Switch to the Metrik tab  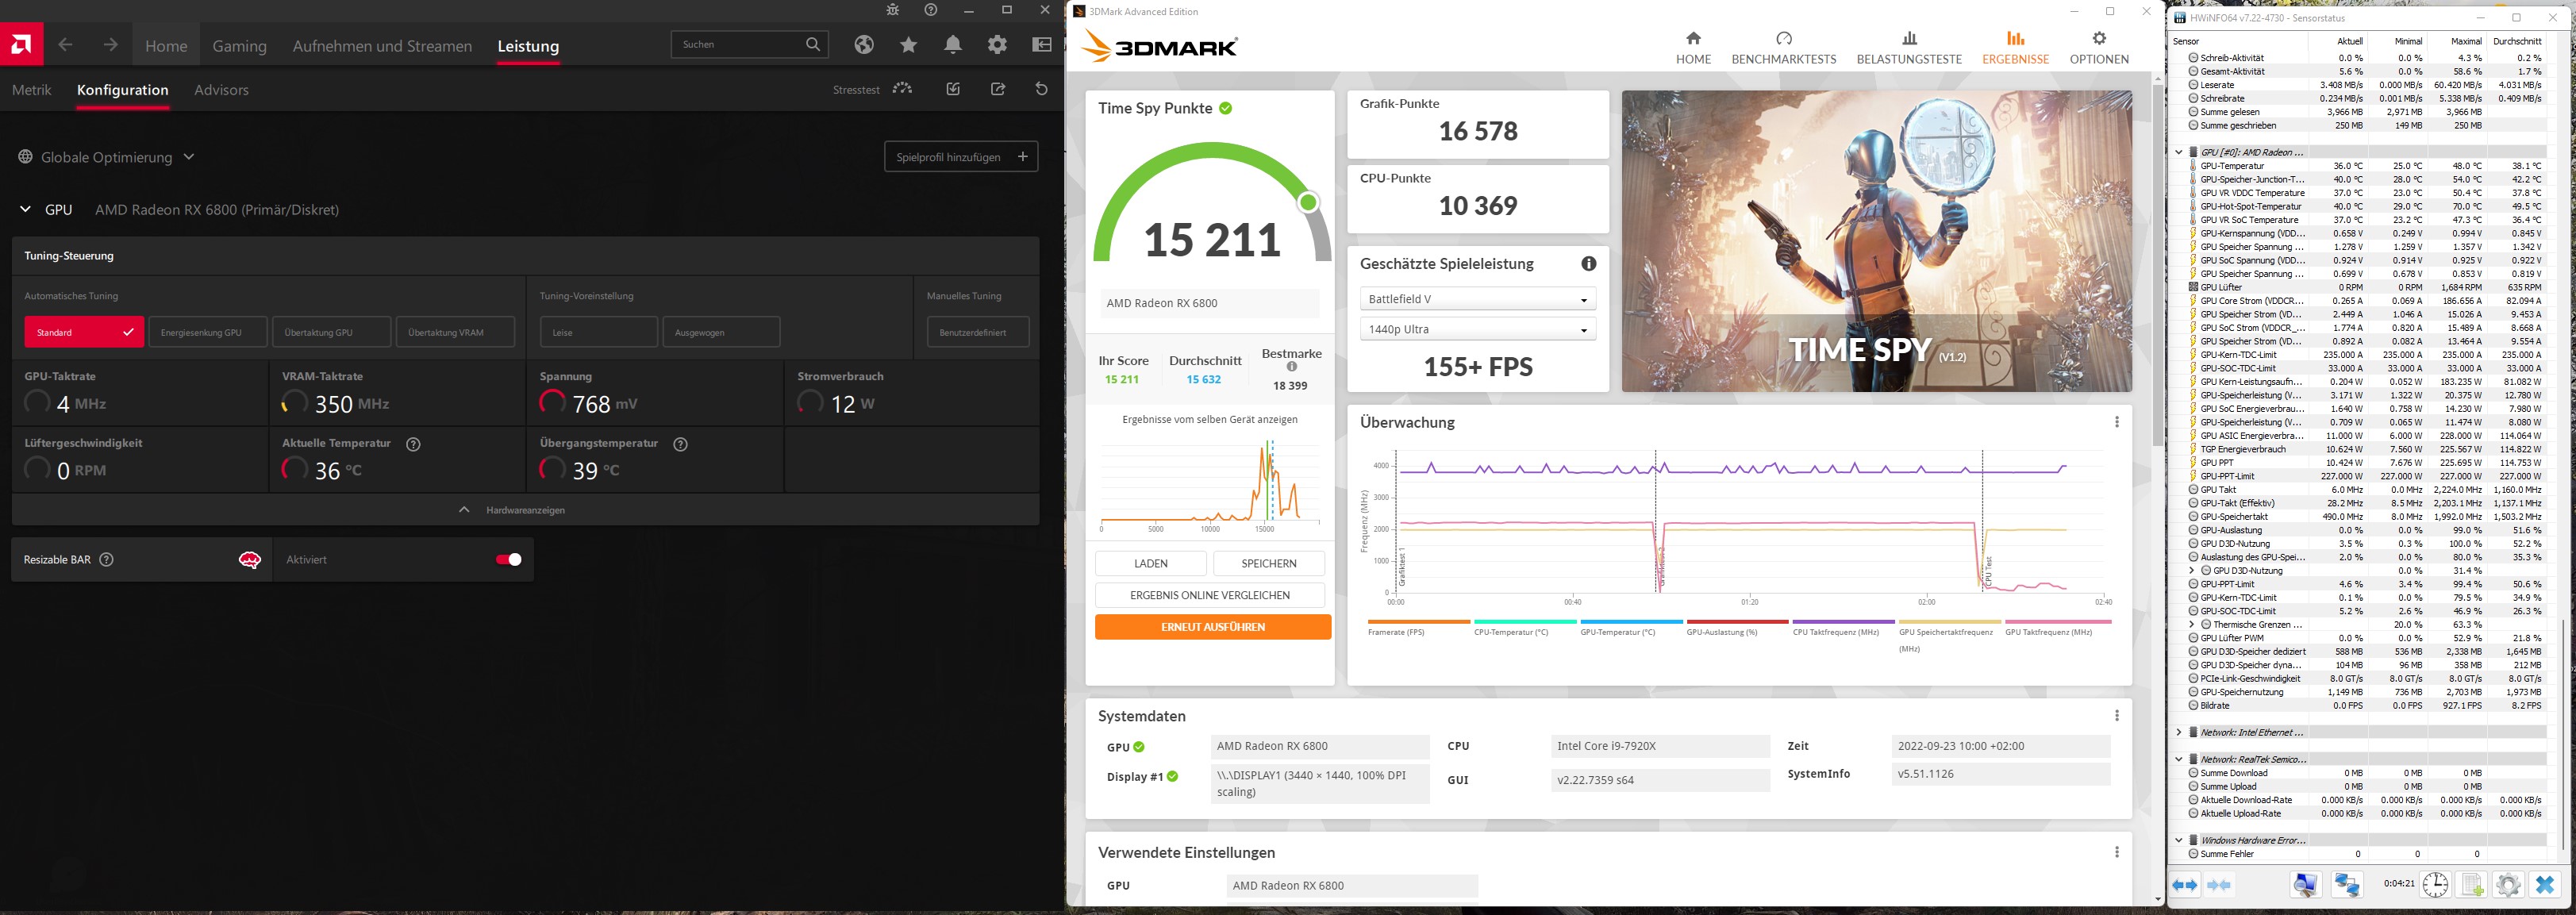32,90
